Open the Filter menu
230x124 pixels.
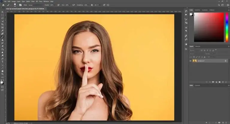pos(33,1)
